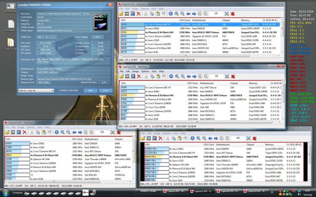The width and height of the screenshot is (316, 197).
Task: Open View menu in Capture3.JPG window
Action: (40, 127)
